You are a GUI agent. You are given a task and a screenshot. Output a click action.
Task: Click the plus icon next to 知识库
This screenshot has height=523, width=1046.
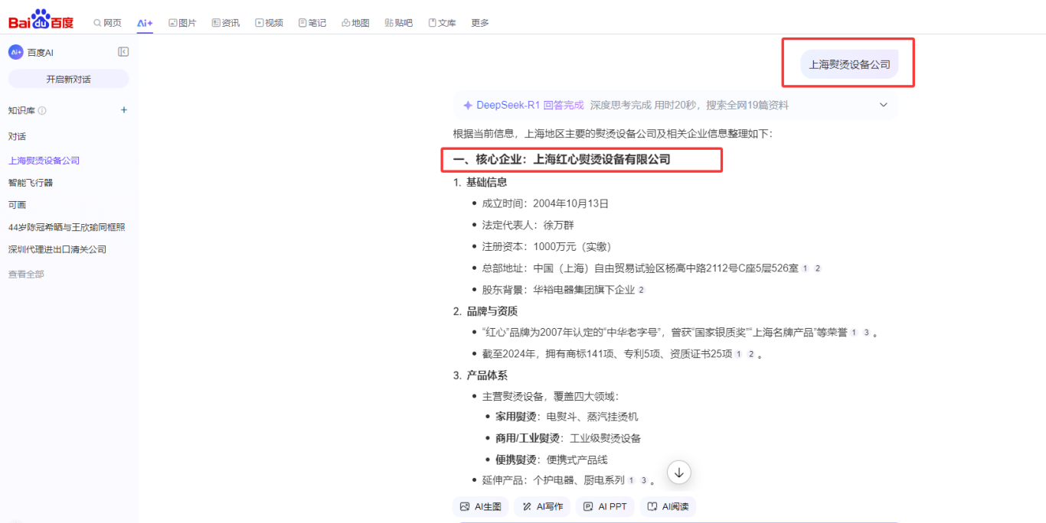[x=124, y=110]
